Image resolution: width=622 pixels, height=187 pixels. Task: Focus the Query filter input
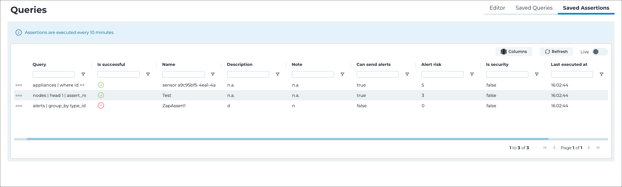pos(54,74)
